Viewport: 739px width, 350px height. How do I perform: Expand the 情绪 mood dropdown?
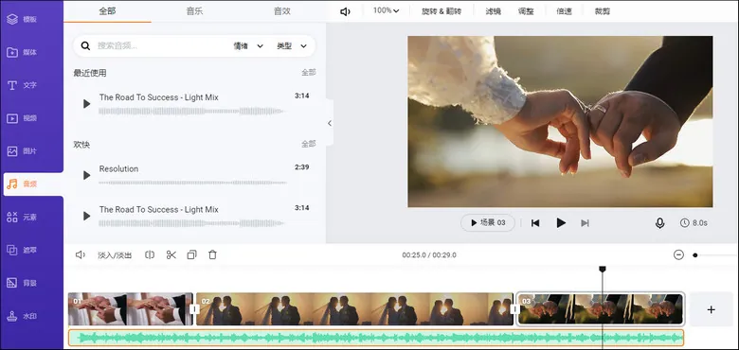(248, 45)
